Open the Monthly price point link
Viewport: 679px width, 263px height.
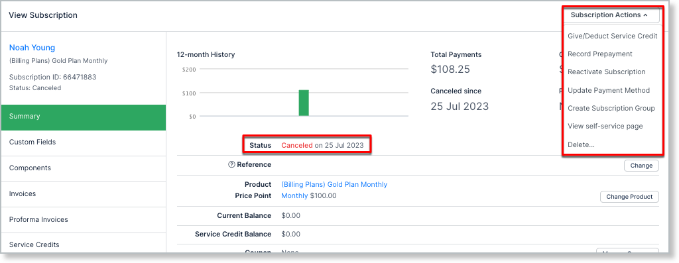294,195
